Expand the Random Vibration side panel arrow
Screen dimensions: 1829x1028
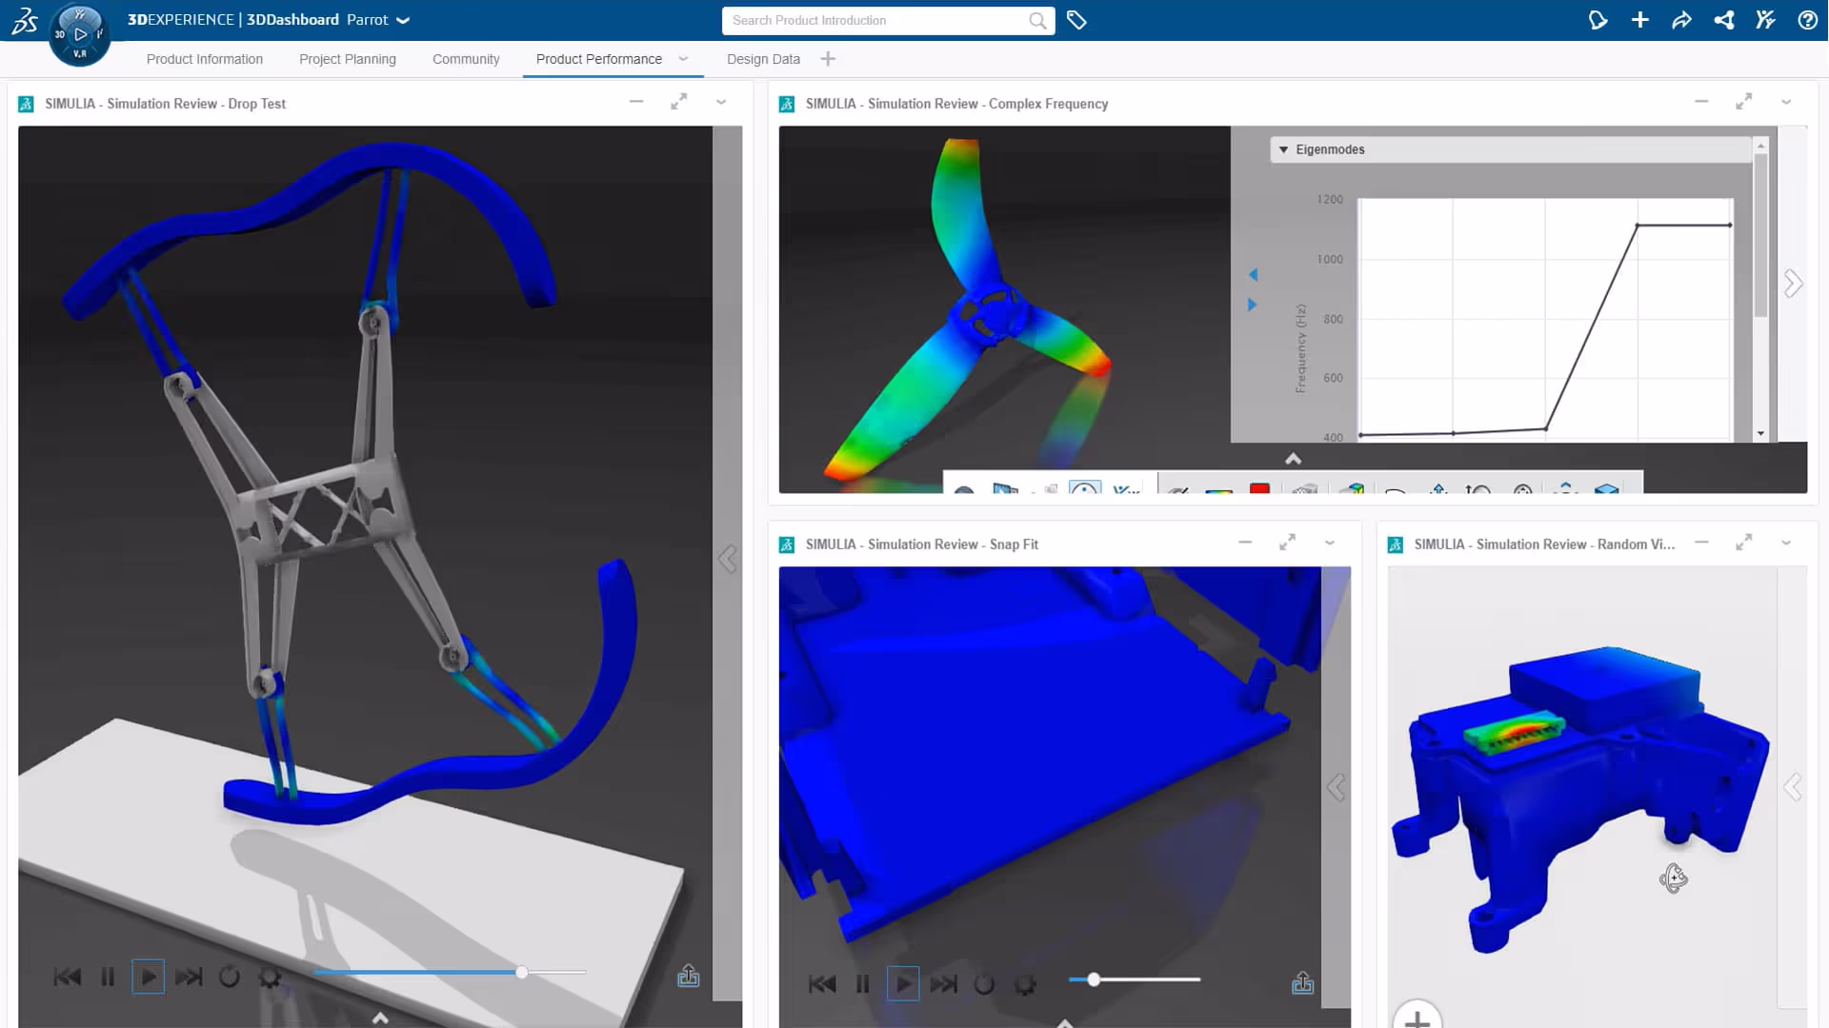pyautogui.click(x=1794, y=787)
